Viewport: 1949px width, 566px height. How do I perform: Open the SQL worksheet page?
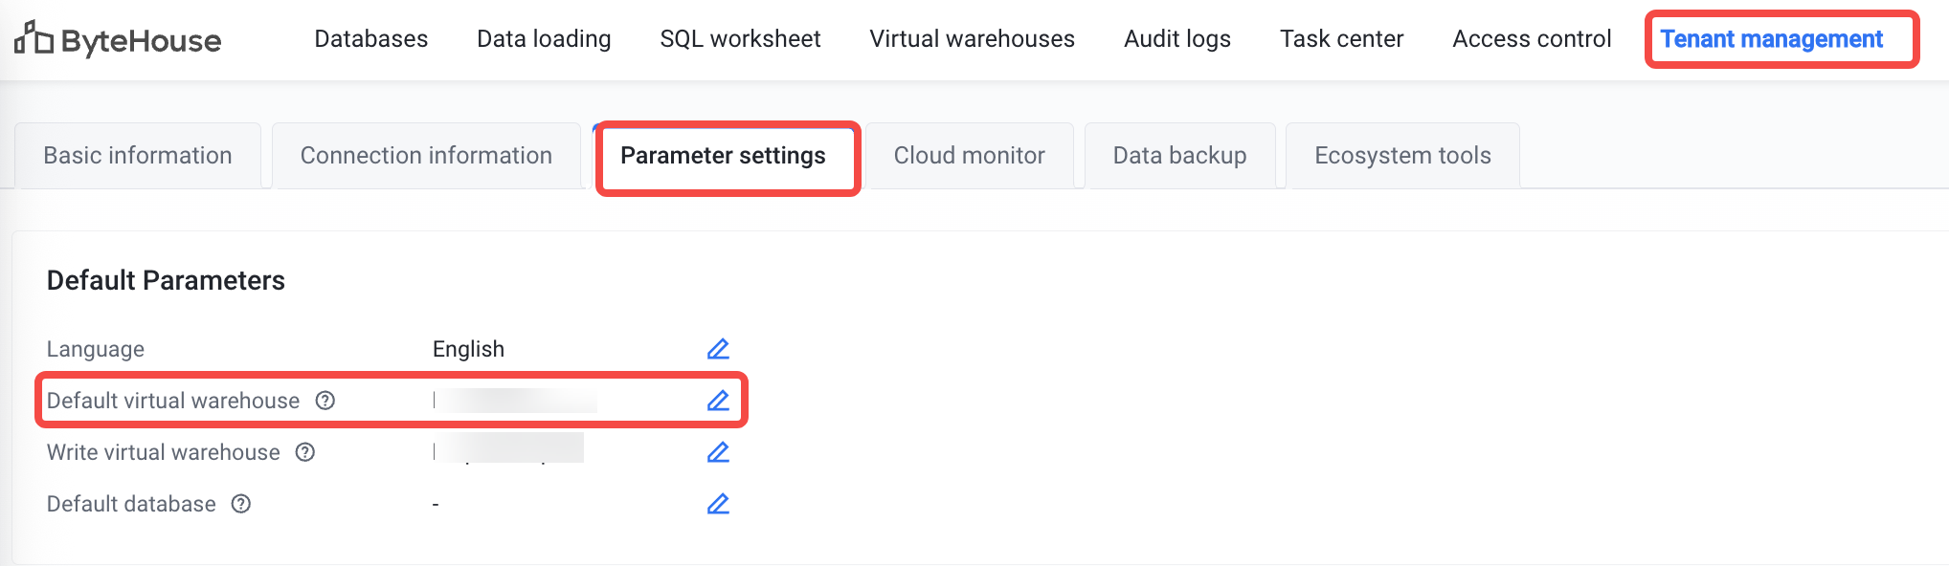(740, 39)
